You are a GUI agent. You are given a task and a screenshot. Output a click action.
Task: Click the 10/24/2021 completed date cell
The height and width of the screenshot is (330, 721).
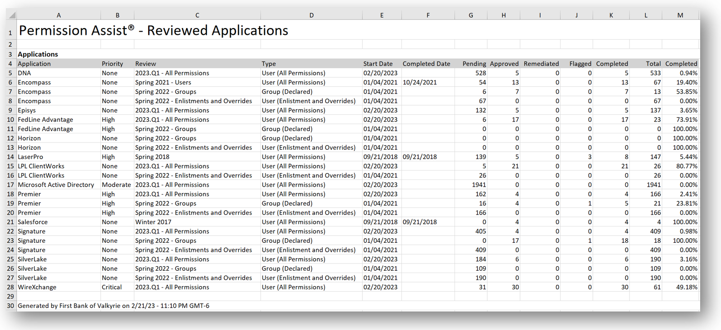point(420,82)
